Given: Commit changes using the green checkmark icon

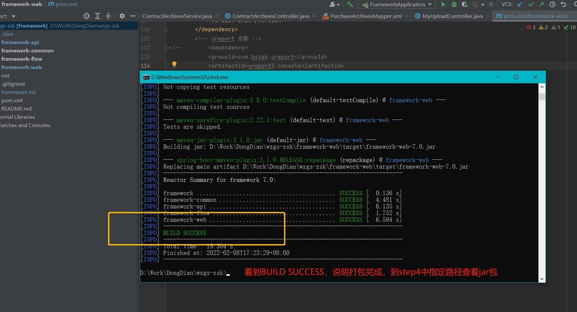Looking at the screenshot, I should (531, 4).
